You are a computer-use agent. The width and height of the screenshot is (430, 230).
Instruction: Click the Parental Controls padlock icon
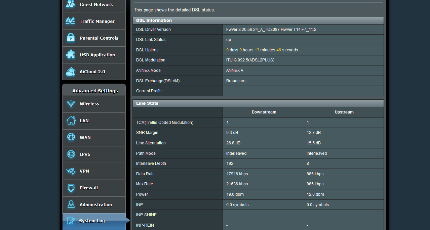pos(71,38)
